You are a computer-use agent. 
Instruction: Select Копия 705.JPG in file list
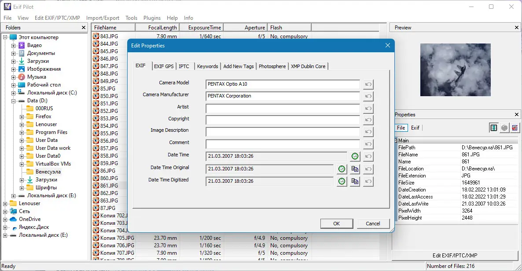click(x=117, y=238)
